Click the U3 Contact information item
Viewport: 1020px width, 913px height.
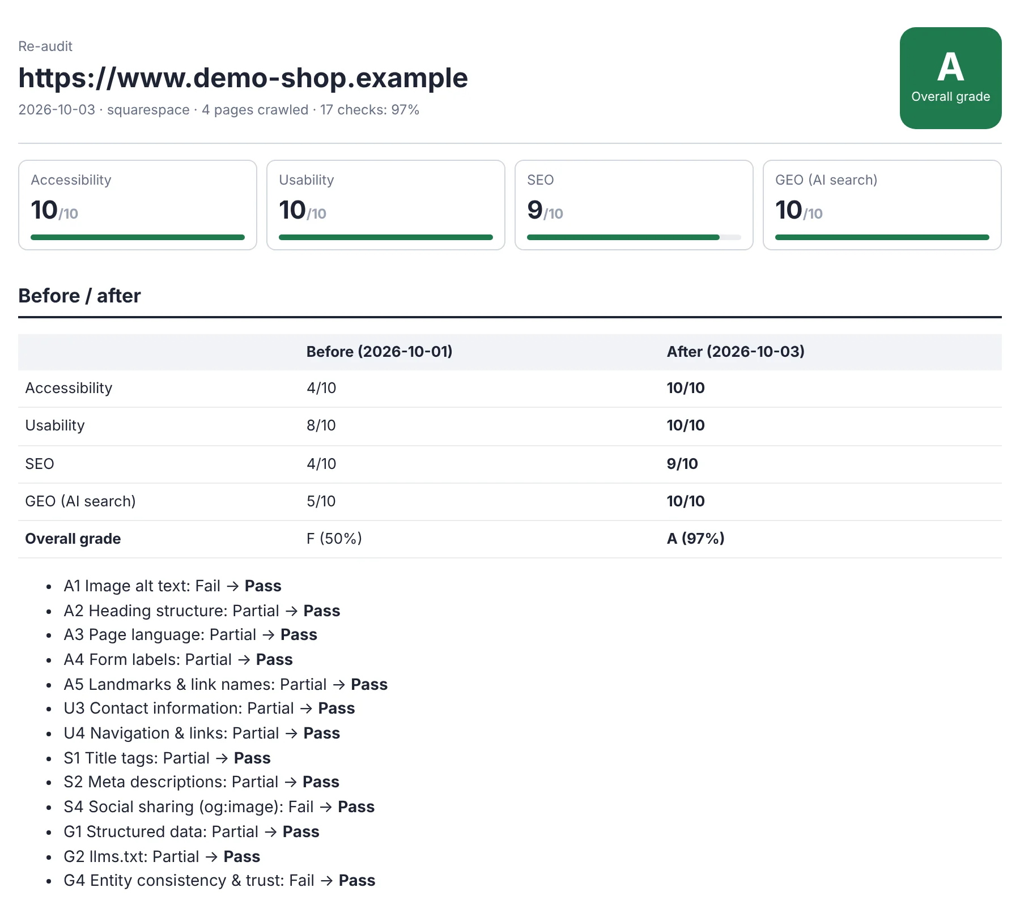pos(210,708)
